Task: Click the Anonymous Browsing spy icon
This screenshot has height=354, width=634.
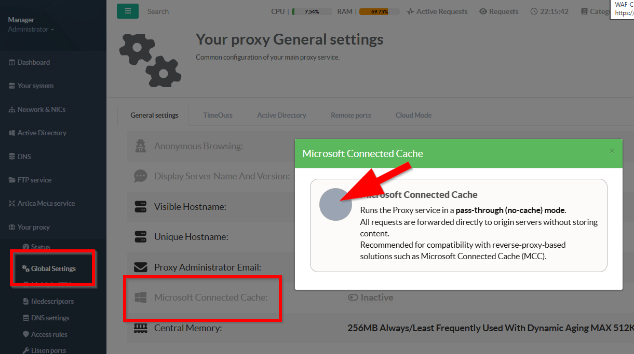Action: point(140,146)
